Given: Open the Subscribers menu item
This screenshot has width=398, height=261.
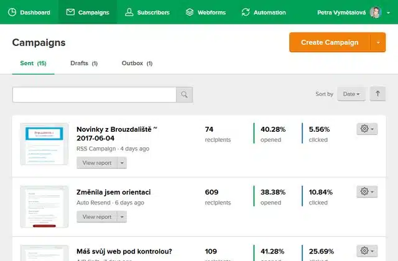Looking at the screenshot, I should tap(147, 12).
